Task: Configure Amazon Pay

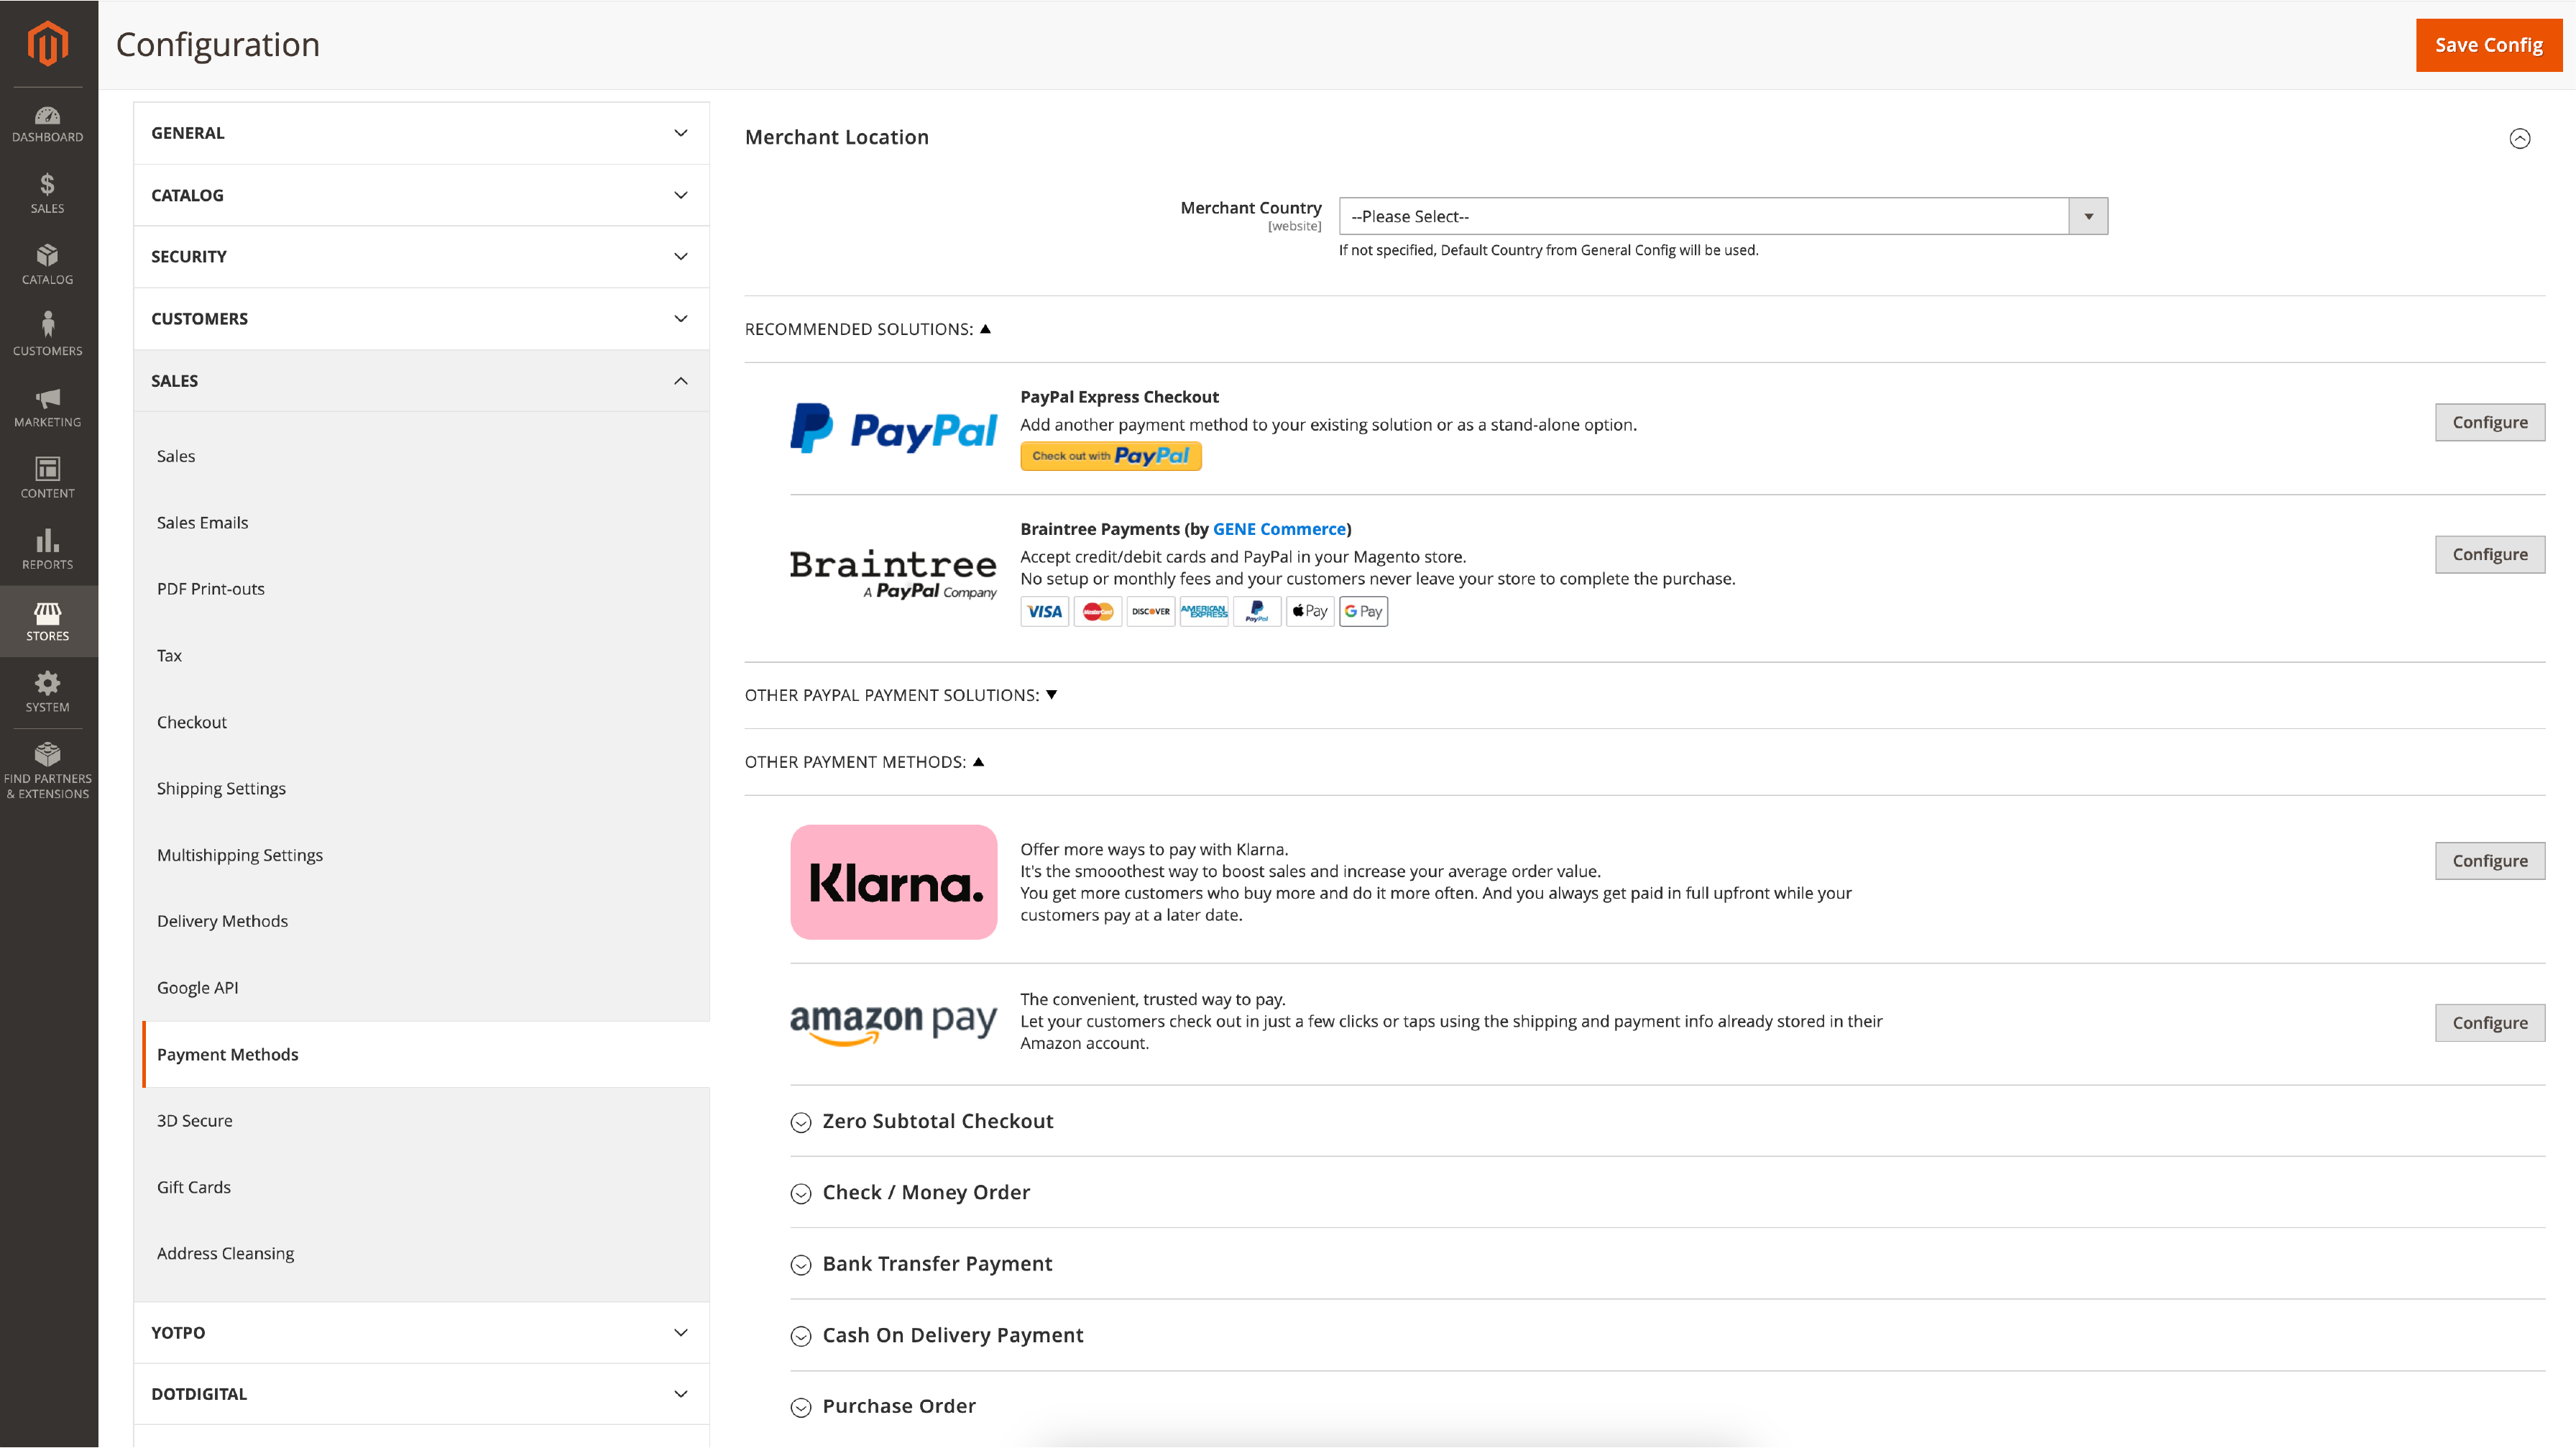Action: [x=2490, y=1023]
